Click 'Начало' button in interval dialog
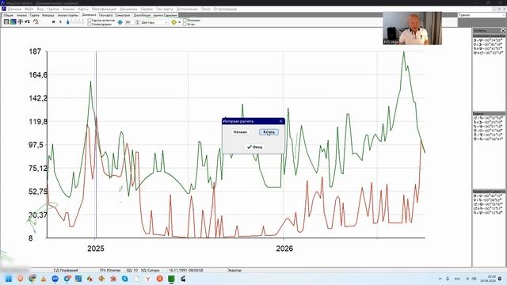This screenshot has height=285, width=507. pos(240,132)
